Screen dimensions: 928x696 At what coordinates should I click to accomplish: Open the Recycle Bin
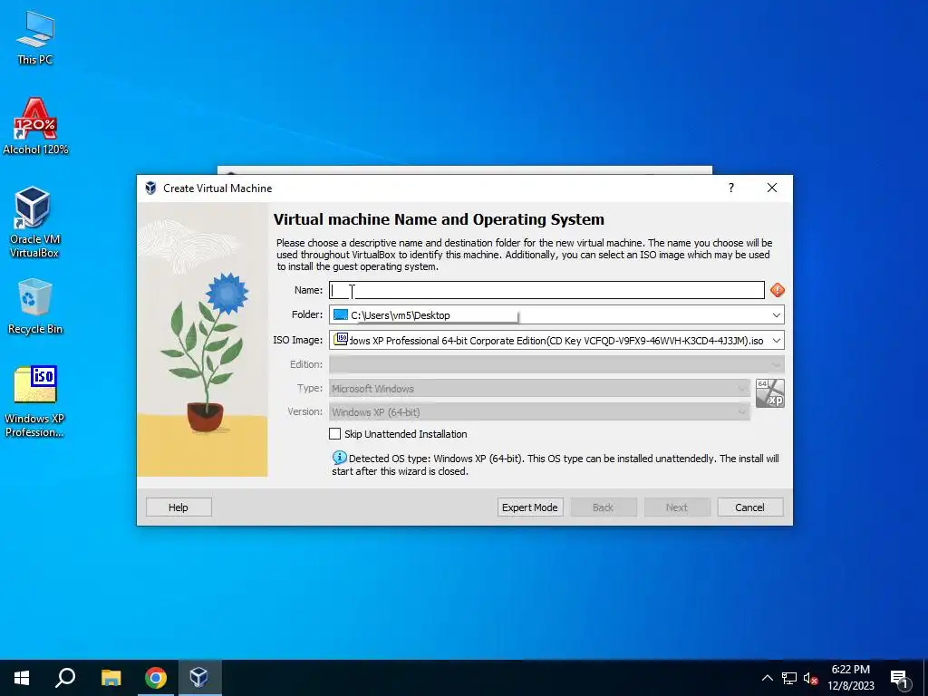pos(35,306)
